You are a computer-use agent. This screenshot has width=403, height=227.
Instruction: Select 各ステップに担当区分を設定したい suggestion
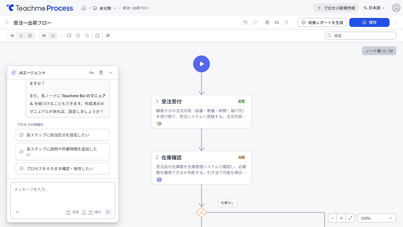point(63,135)
